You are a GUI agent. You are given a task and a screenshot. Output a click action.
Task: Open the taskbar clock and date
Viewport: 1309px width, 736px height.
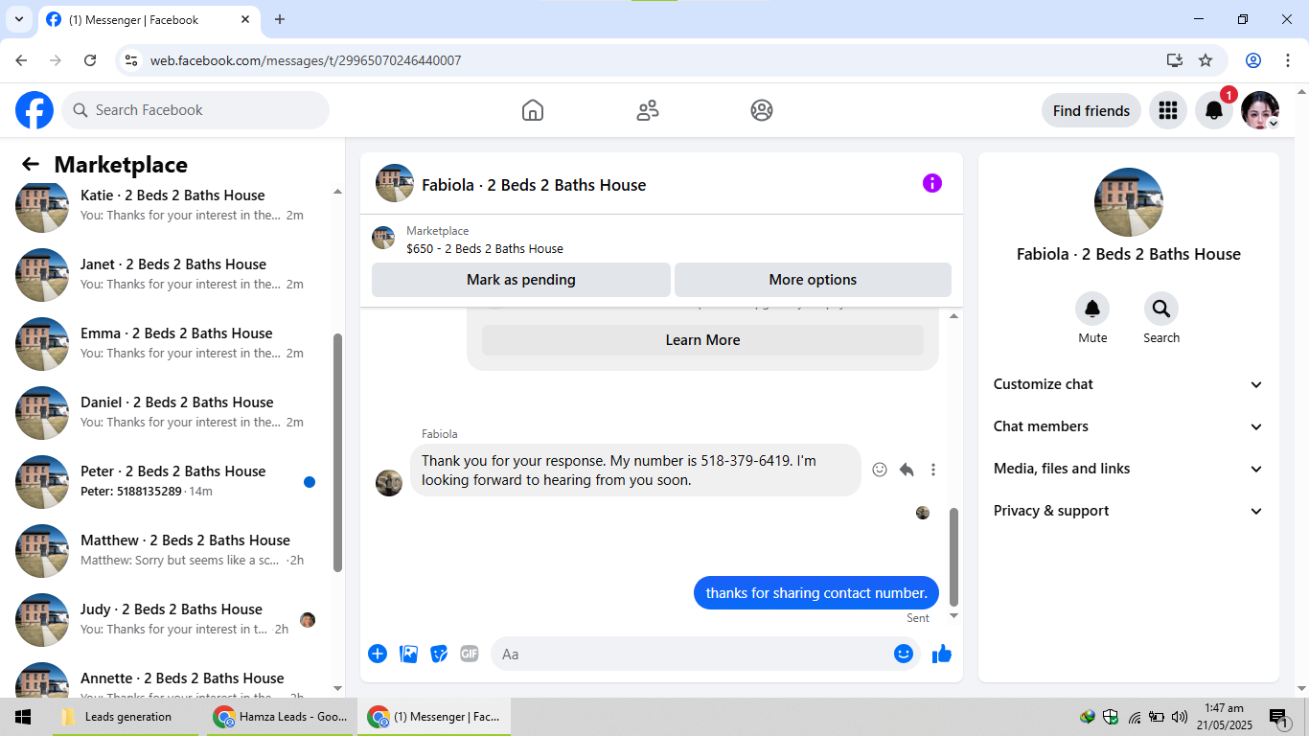1224,717
